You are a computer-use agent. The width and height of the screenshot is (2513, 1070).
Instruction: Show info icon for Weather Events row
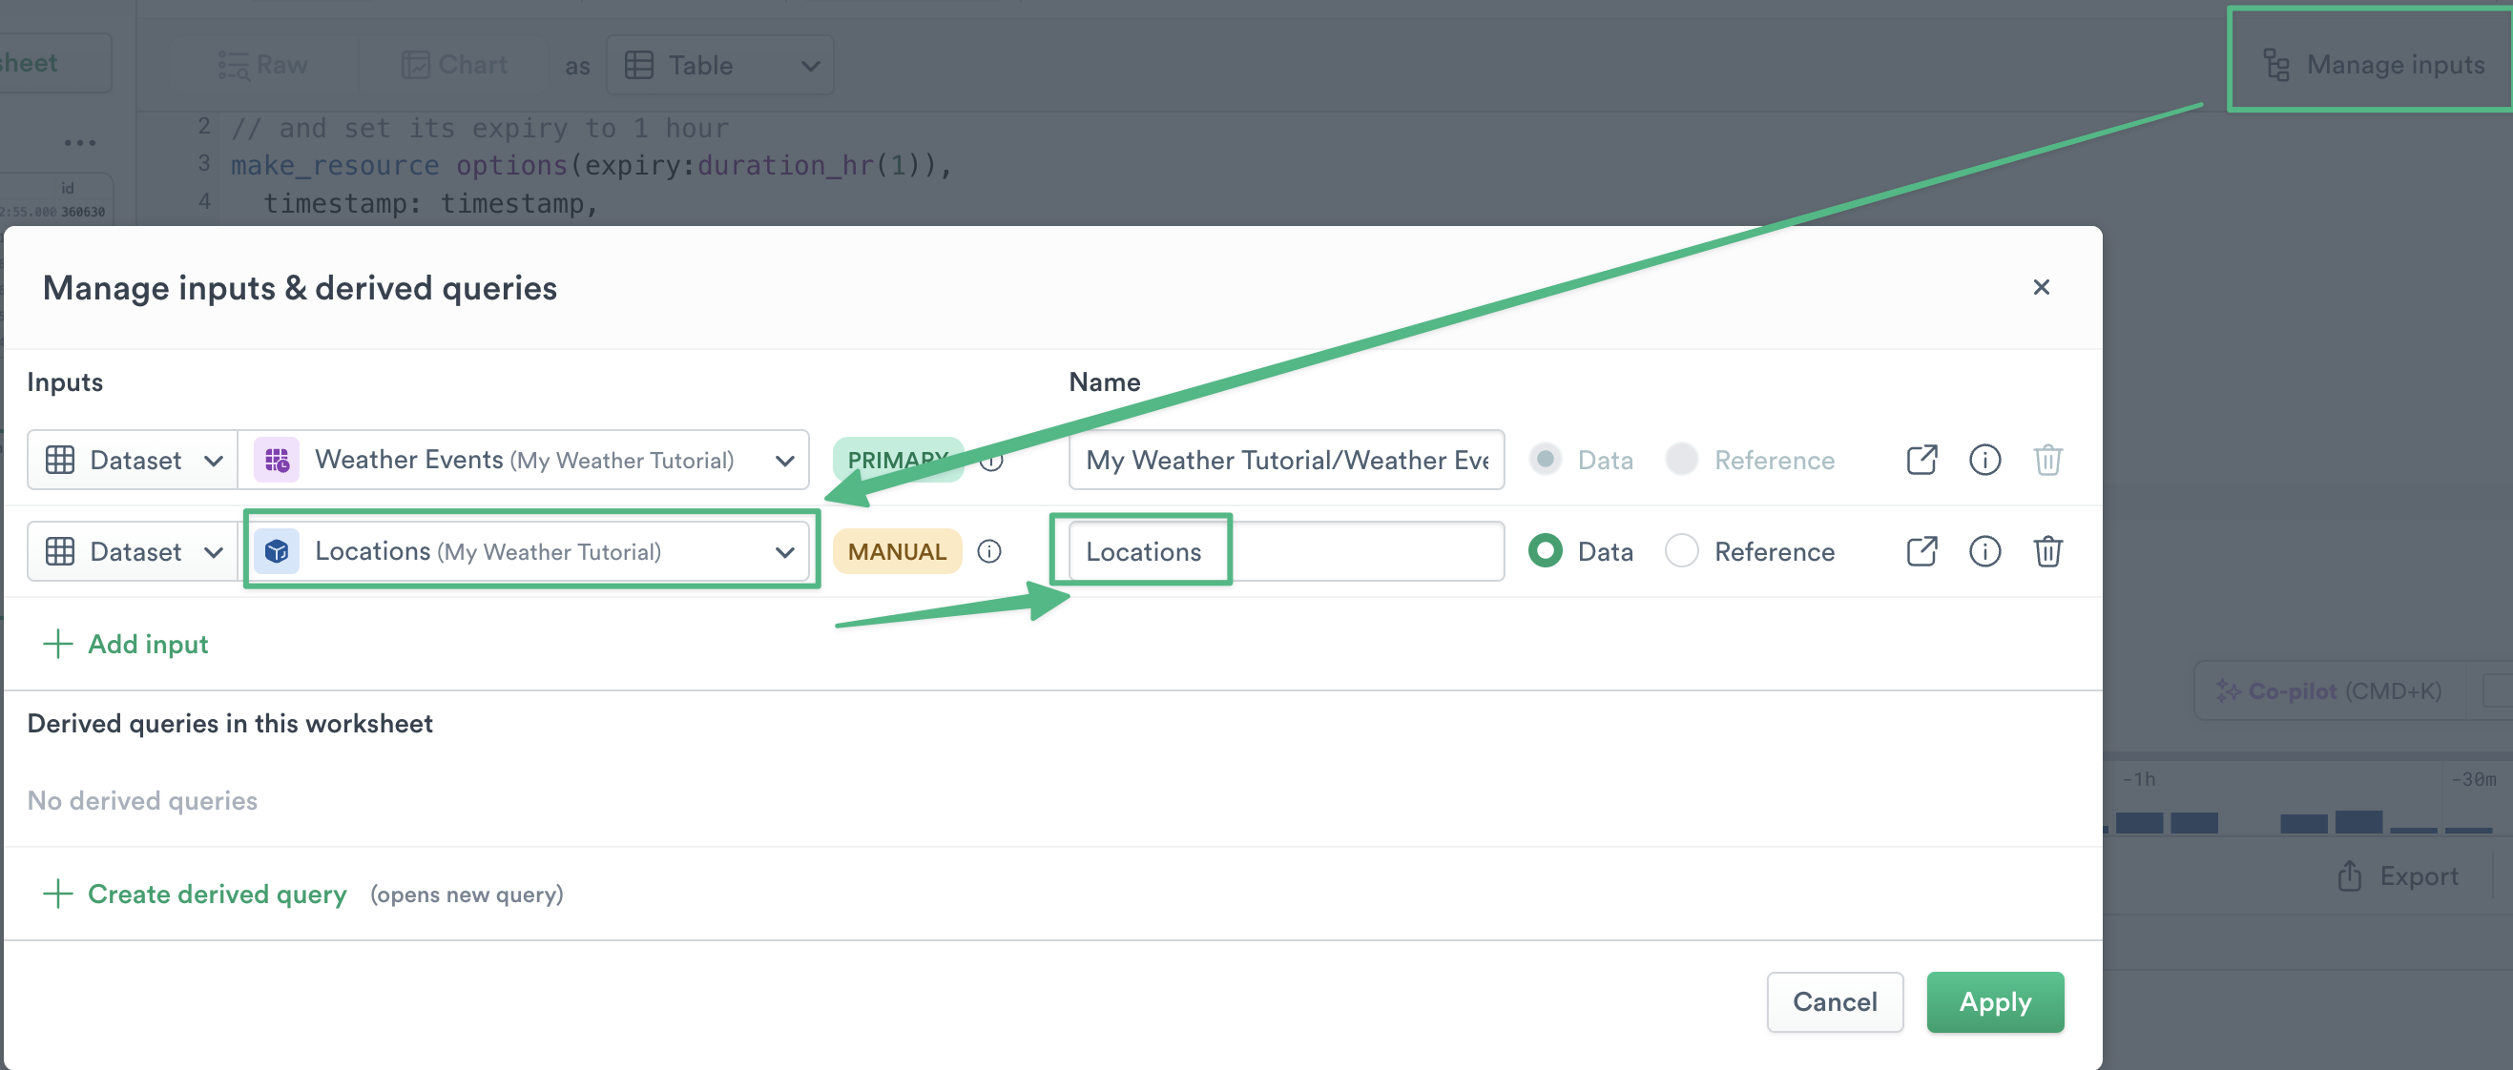coord(1983,460)
